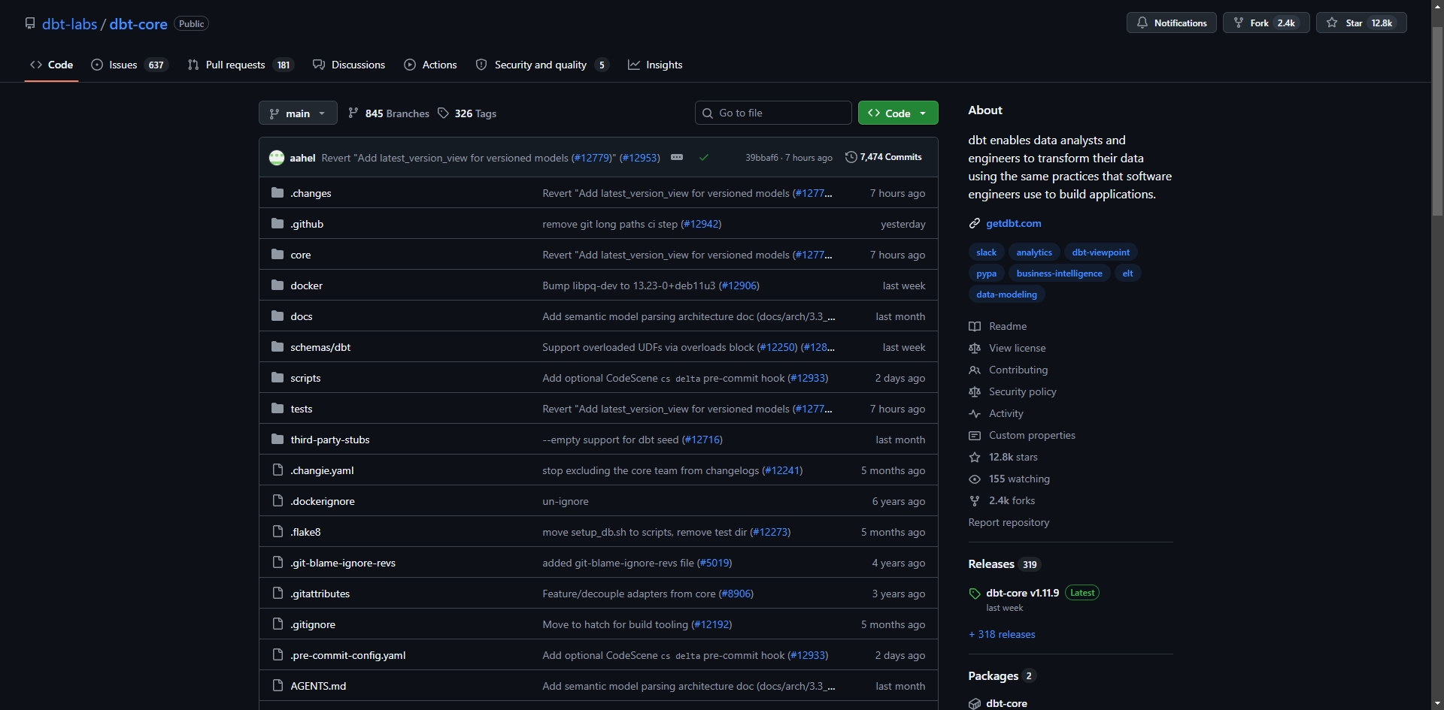
Task: Click the .gitattributes file icon
Action: coord(278,593)
